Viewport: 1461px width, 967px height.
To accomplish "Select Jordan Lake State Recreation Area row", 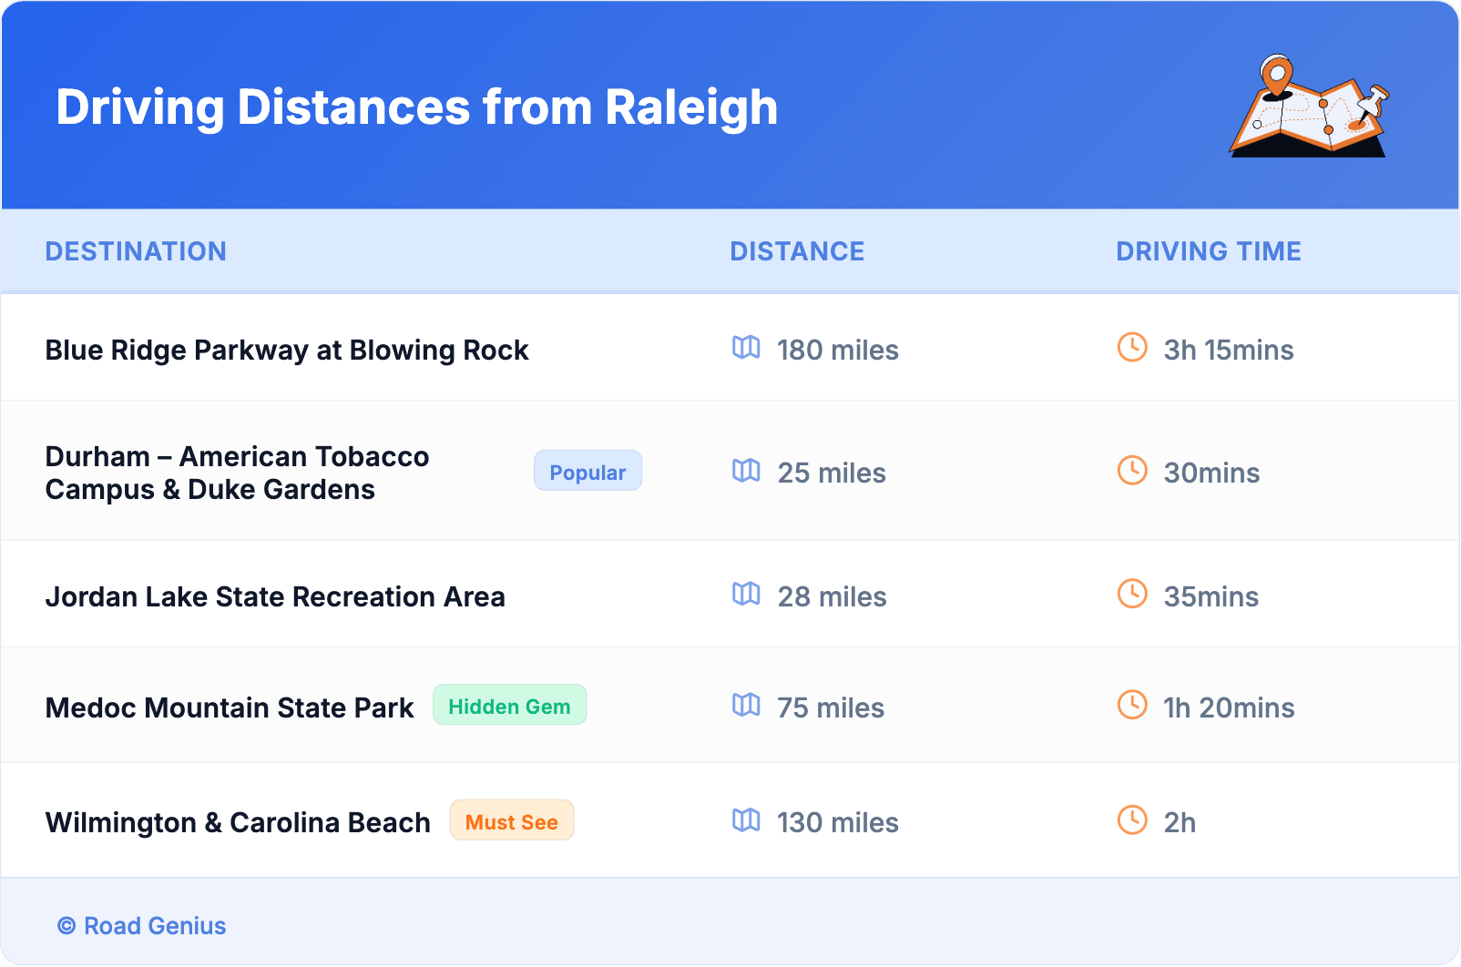I will coord(275,597).
